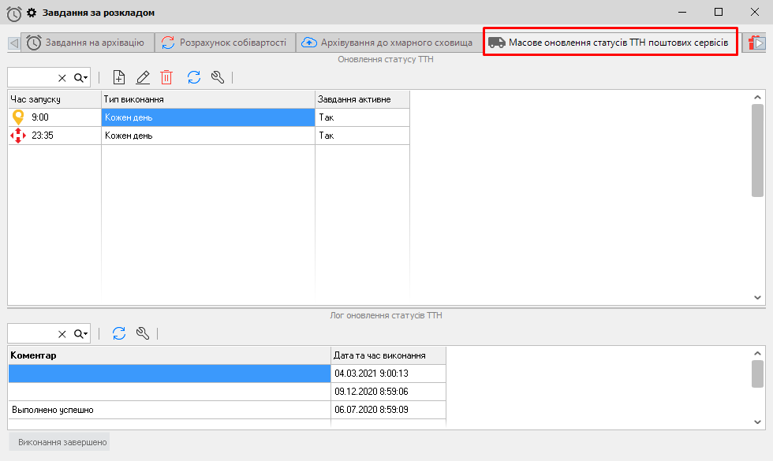Clear the log search field with X
Image resolution: width=773 pixels, height=461 pixels.
(62, 334)
